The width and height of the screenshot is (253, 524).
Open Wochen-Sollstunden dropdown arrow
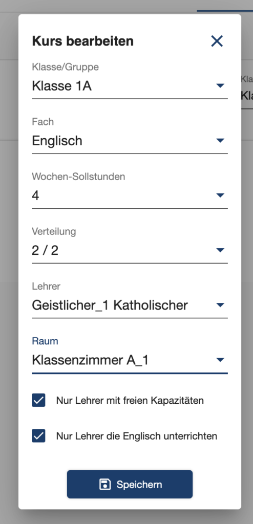pos(220,195)
